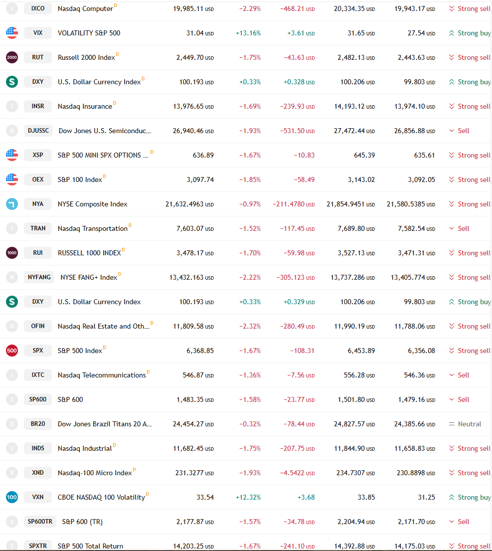Click the price 19,985.11 USD
The height and width of the screenshot is (551, 492).
193,9
